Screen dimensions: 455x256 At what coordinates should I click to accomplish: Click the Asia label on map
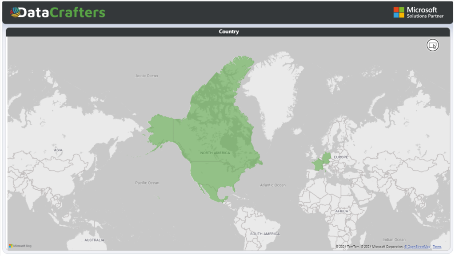58,150
